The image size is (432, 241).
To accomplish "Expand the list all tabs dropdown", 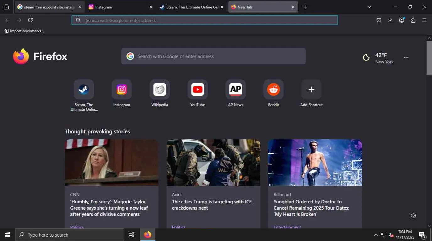I will (x=369, y=7).
